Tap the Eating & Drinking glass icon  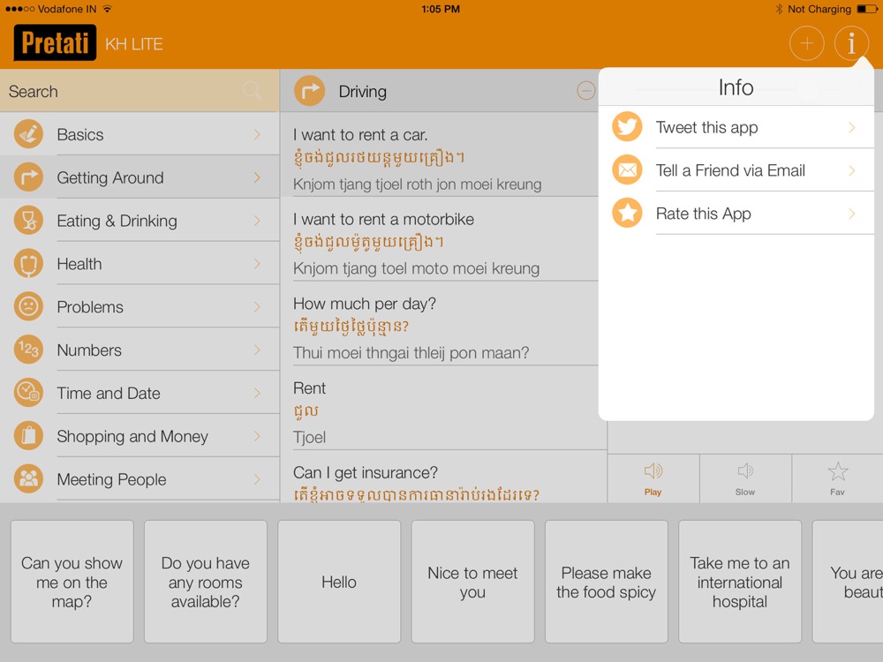click(28, 220)
